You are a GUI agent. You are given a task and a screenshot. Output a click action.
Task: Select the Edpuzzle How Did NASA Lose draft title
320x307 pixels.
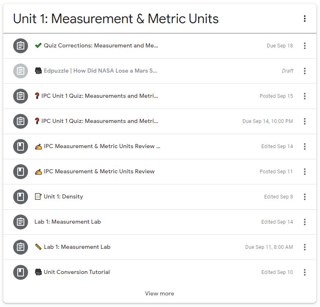(x=100, y=71)
